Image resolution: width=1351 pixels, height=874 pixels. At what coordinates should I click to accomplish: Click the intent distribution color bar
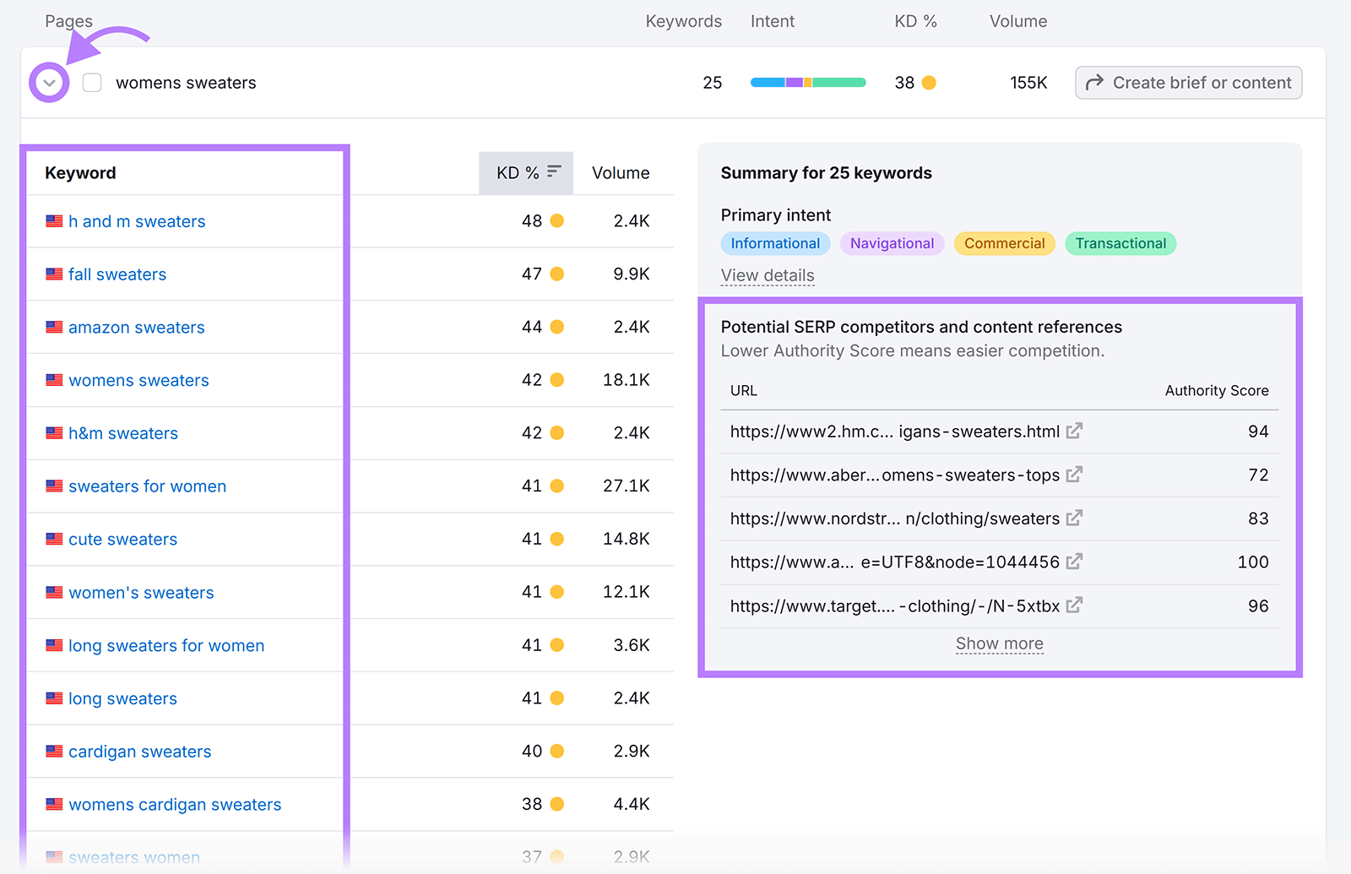tap(807, 82)
